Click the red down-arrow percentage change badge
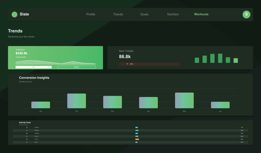The height and width of the screenshot is (153, 261). (x=150, y=64)
